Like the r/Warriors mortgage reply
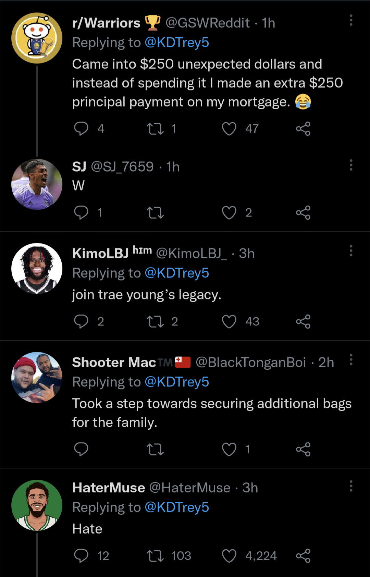The image size is (370, 577). tap(229, 129)
